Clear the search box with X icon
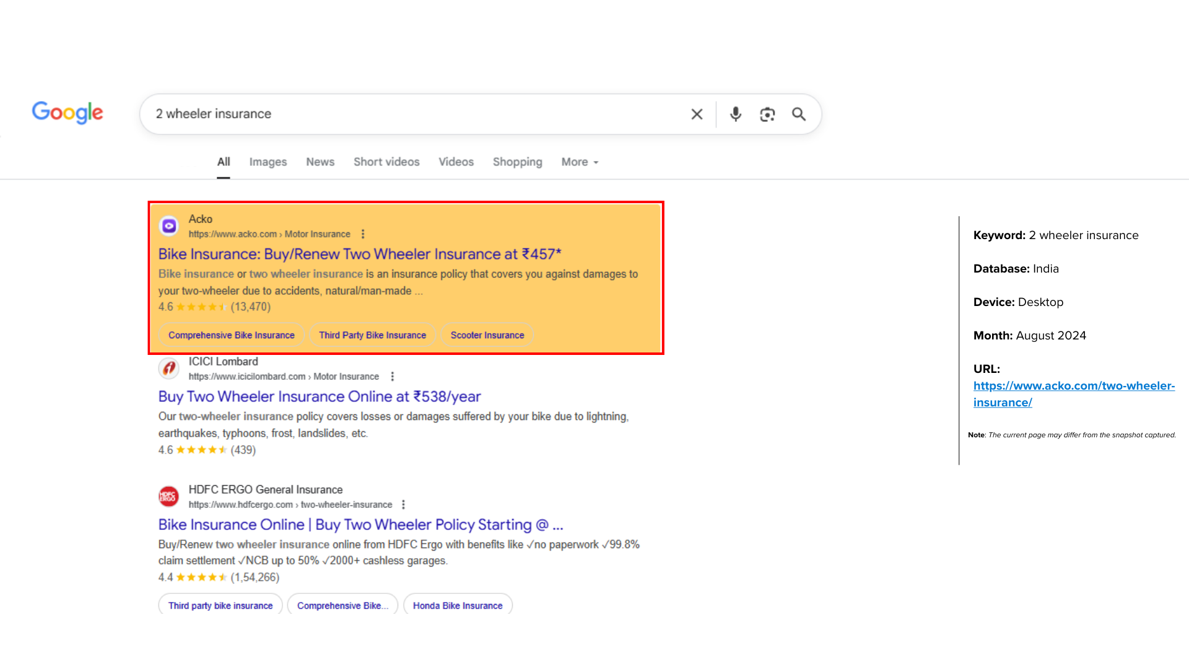The width and height of the screenshot is (1189, 669). click(x=697, y=114)
